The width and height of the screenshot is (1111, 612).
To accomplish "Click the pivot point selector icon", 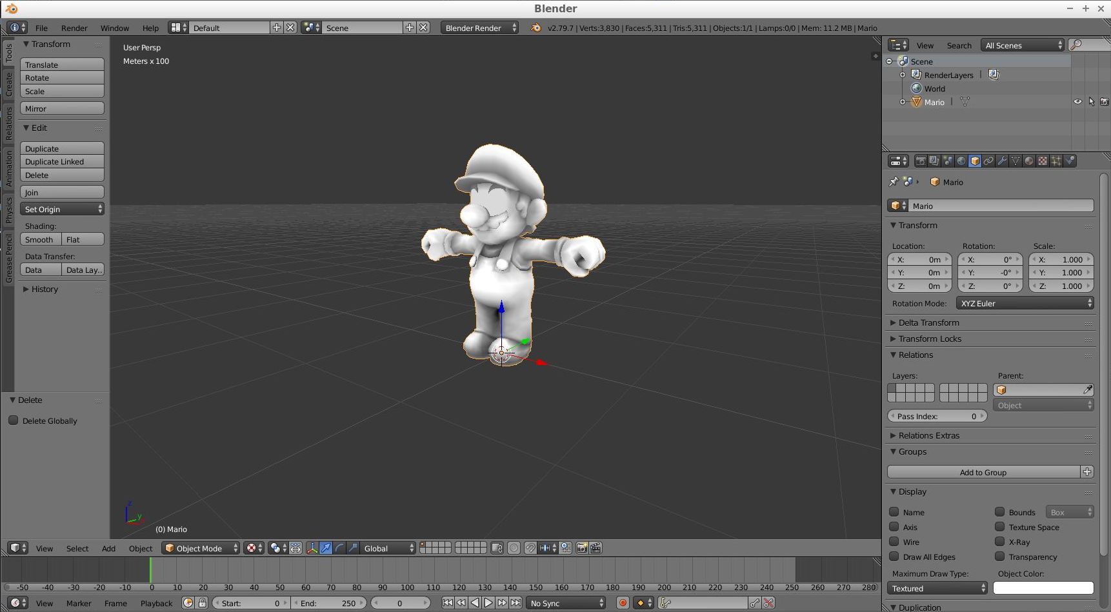I will coord(279,548).
